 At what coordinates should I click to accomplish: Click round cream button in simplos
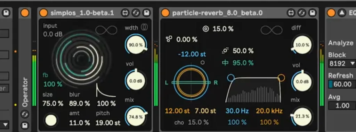(51, 120)
